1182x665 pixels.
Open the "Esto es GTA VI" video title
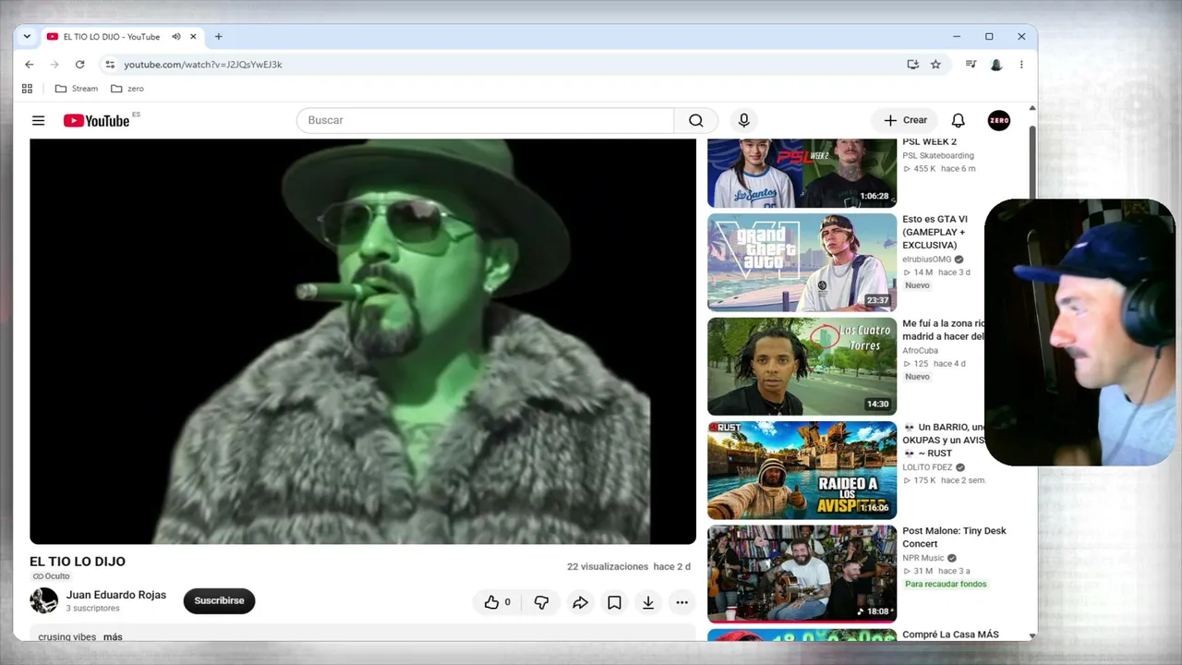coord(935,232)
